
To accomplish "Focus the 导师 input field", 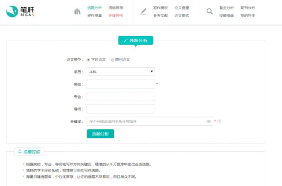I will pyautogui.click(x=121, y=109).
